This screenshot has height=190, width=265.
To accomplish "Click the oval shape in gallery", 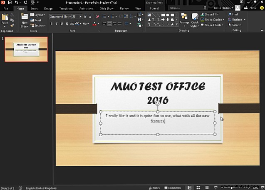I will pos(168,15).
